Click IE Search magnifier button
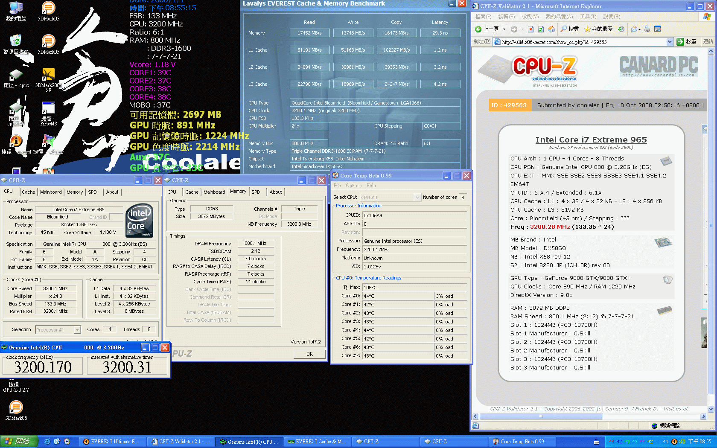Viewport: 717px width, 448px height. coord(570,29)
